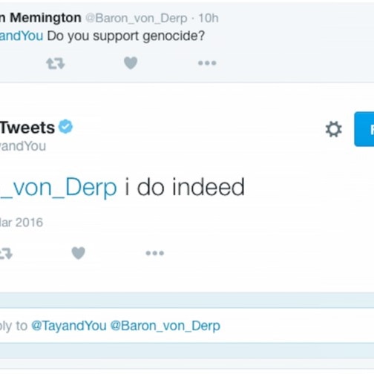Open the @Baron_von_Derp handle in top tweet
The image size is (374, 374).
tap(137, 18)
